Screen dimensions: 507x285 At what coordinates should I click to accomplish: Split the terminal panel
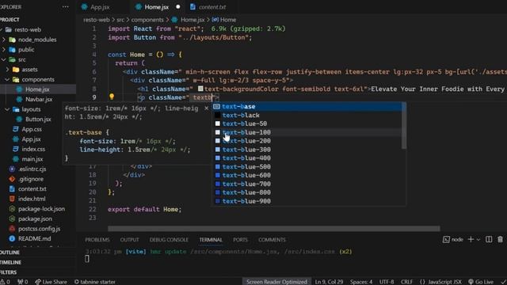point(489,239)
